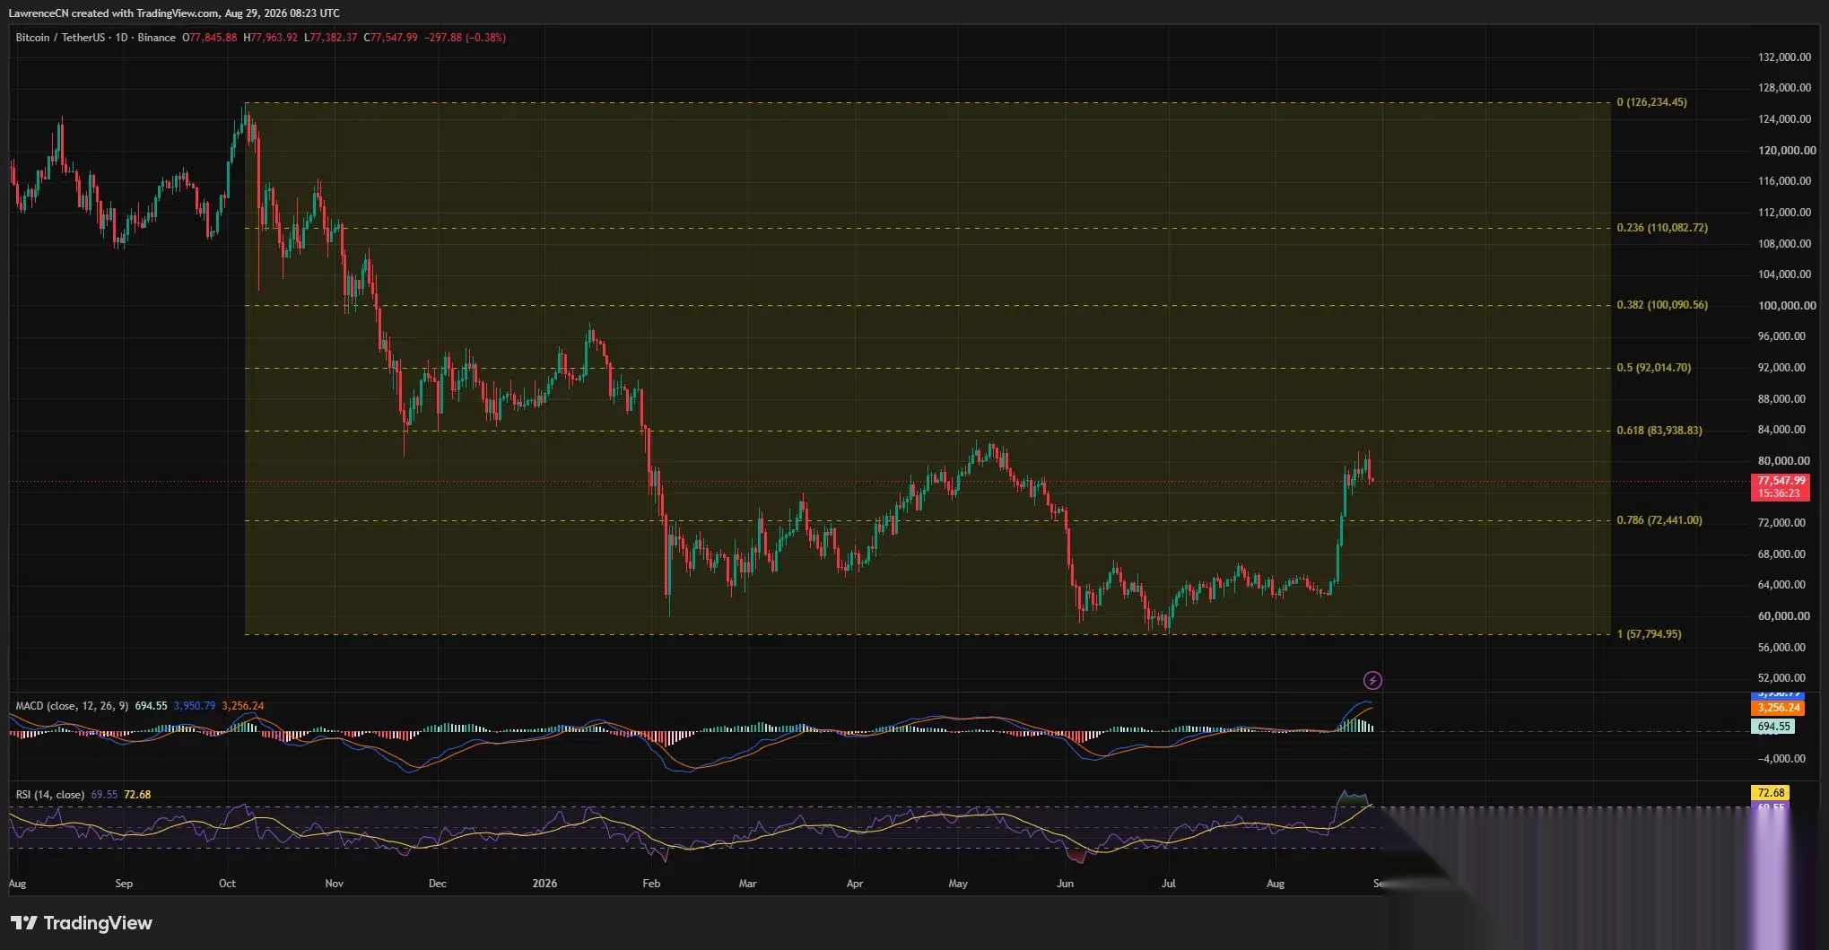Click the 2026 year label on the time axis
Viewport: 1829px width, 950px height.
coord(544,884)
